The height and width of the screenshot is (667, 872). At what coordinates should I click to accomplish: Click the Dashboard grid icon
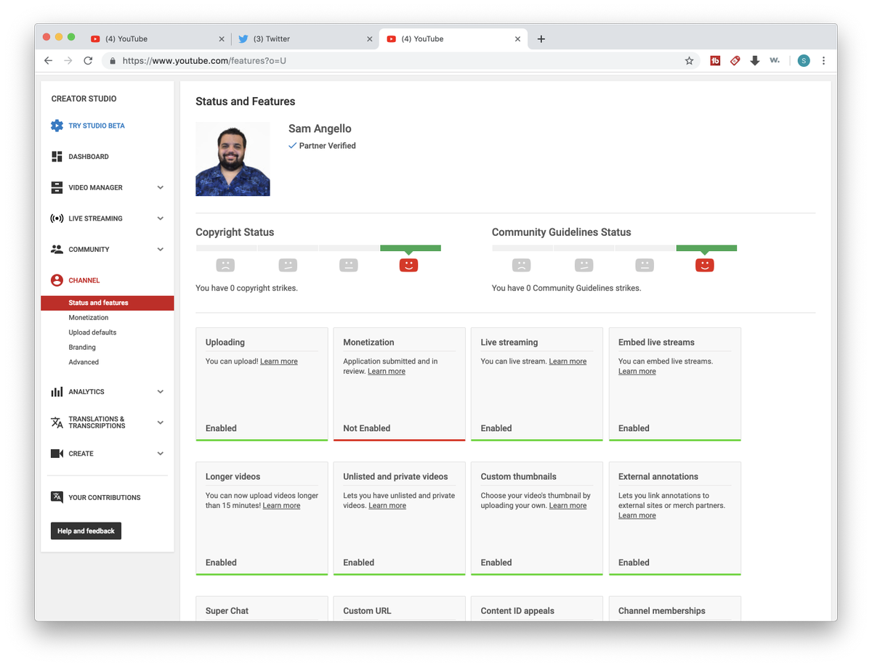57,157
